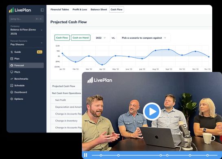Screen dimensions: 222x159
Task: Click the Projected Cash Flow table header
Action: click(x=66, y=86)
